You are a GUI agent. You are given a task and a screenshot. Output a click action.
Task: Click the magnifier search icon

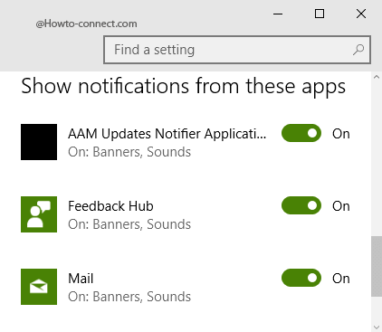pos(358,50)
